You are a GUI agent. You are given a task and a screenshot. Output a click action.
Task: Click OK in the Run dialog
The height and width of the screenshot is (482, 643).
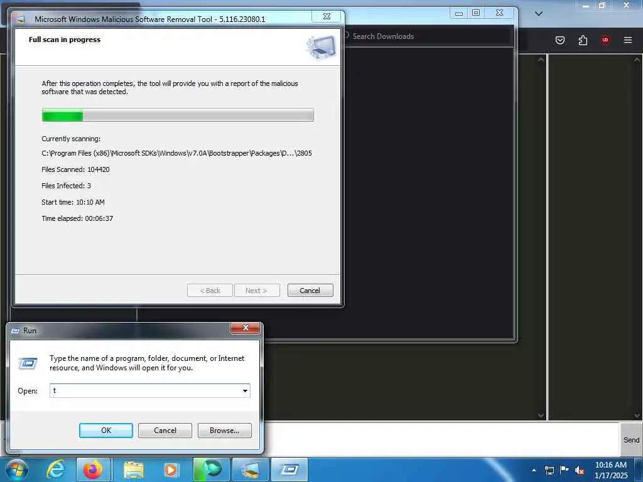coord(105,431)
